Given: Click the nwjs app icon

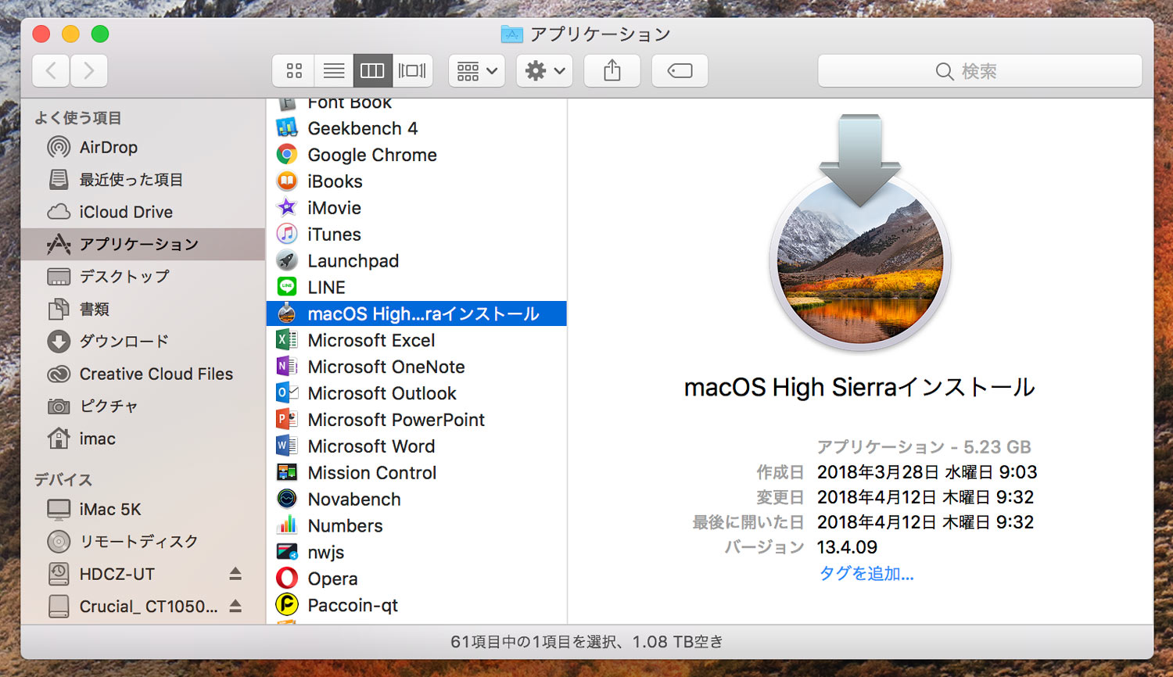Looking at the screenshot, I should coord(287,552).
